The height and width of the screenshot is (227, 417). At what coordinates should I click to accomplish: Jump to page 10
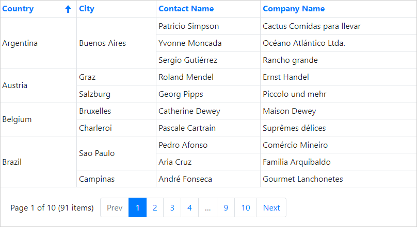click(x=246, y=207)
